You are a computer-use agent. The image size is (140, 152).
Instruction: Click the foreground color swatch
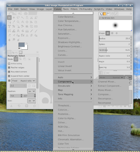coord(22,45)
